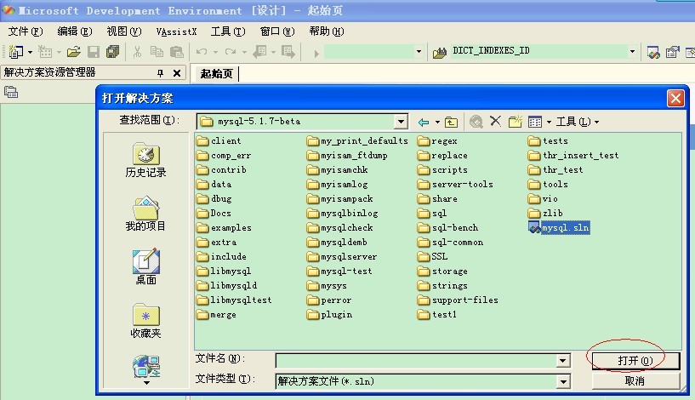The image size is (695, 400).
Task: Click the Open File toolbar icon
Action: point(73,52)
